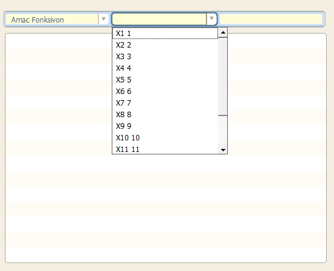Click the scrollbar track below the thumb
The image size is (334, 271).
click(223, 131)
